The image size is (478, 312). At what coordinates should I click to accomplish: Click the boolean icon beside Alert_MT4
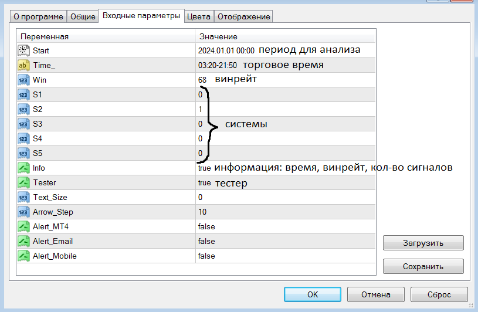coord(23,227)
